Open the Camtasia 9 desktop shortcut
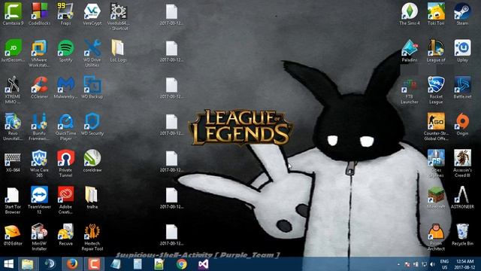Screen dimensions: 481x271 13,14
